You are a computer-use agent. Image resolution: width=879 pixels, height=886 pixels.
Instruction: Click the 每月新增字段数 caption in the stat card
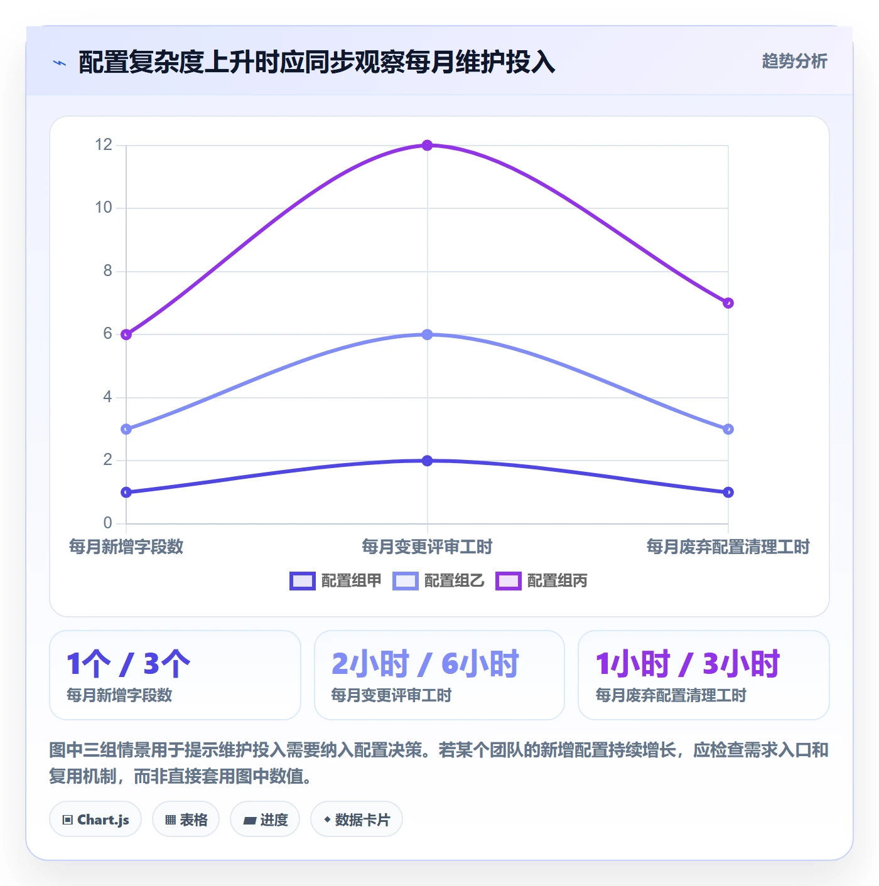coord(119,695)
